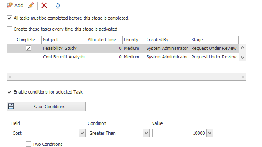
Task: Click the task list scroll up arrow
Action: [x=242, y=48]
